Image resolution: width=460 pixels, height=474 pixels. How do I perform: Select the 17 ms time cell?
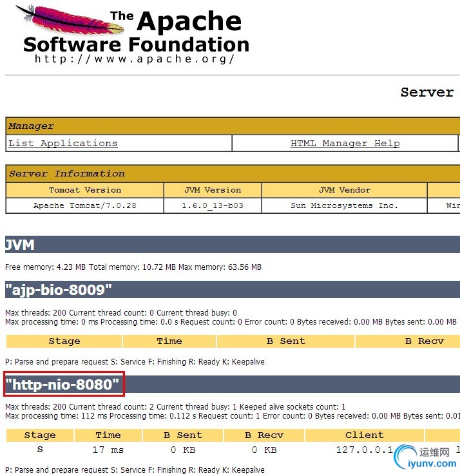click(x=108, y=450)
